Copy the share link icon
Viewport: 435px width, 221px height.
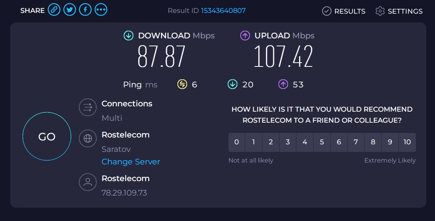(x=54, y=10)
